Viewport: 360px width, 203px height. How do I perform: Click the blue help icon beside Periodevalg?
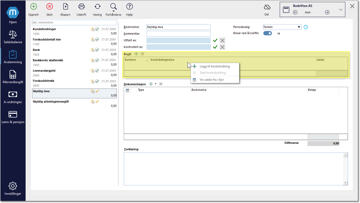pyautogui.click(x=306, y=27)
